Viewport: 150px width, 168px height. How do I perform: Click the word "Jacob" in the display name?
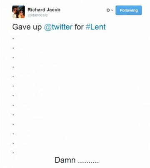53,10
